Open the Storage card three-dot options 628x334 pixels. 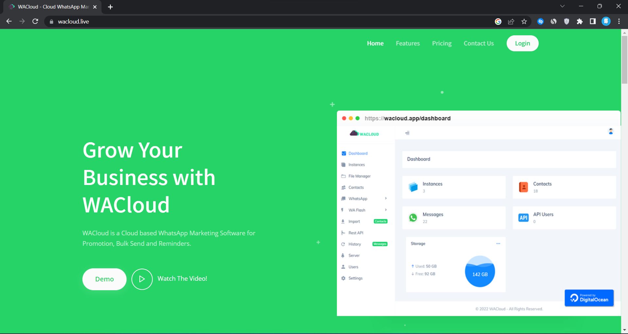coord(498,243)
